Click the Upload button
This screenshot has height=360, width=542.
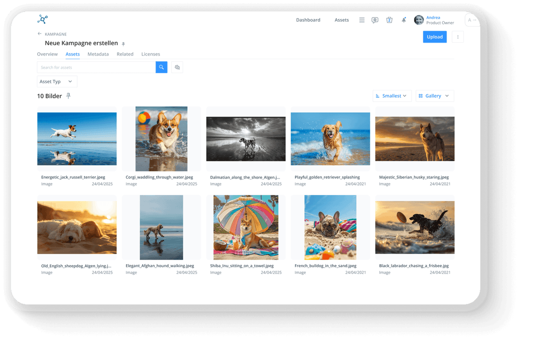click(x=435, y=37)
